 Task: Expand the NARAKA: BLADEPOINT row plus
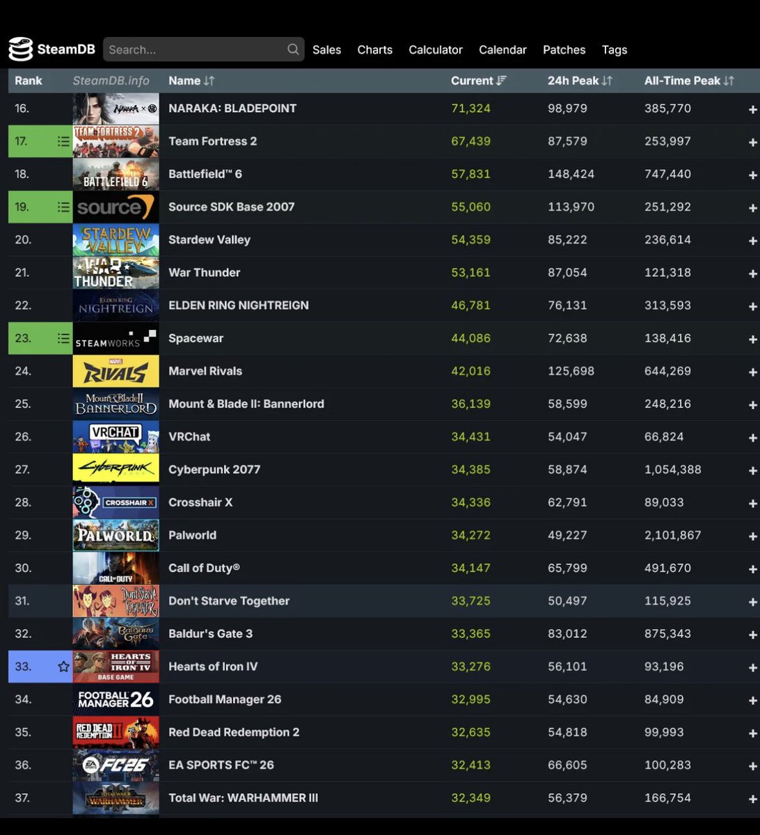pyautogui.click(x=752, y=109)
